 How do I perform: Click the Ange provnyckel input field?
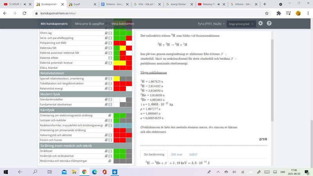[x=240, y=24]
